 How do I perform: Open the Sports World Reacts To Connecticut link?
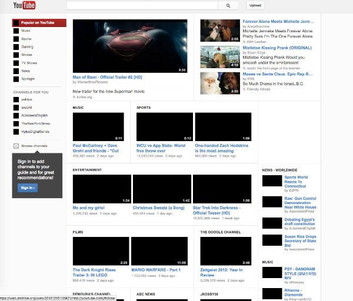(x=297, y=180)
